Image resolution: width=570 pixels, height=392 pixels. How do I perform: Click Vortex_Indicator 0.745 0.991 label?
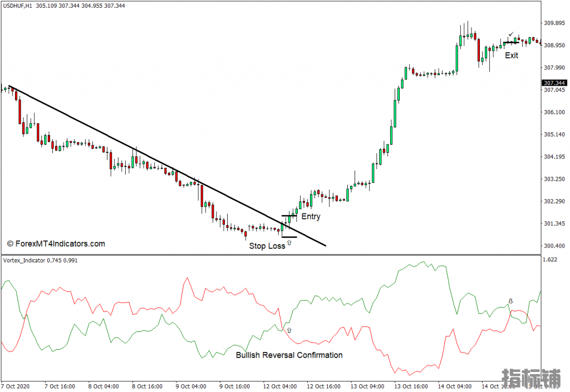pyautogui.click(x=40, y=260)
